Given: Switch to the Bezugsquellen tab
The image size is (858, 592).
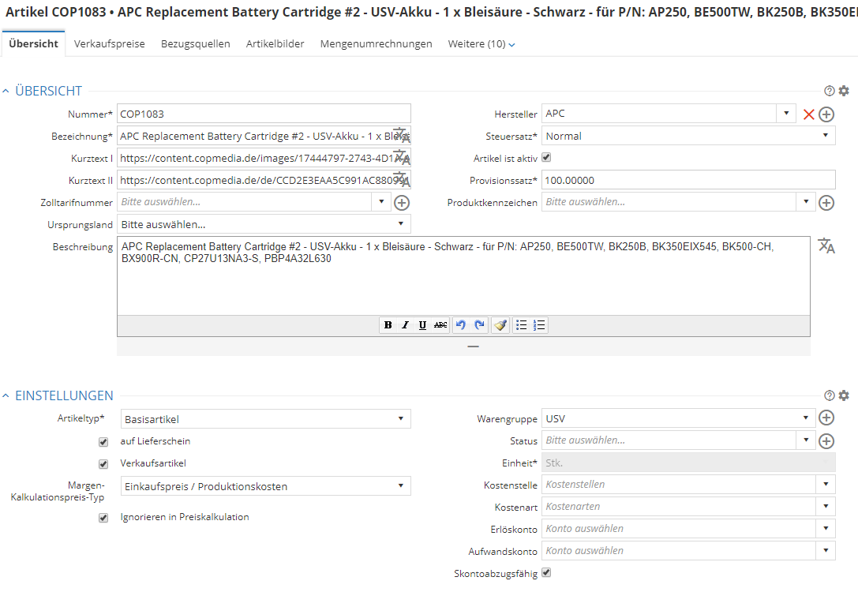Looking at the screenshot, I should [195, 43].
